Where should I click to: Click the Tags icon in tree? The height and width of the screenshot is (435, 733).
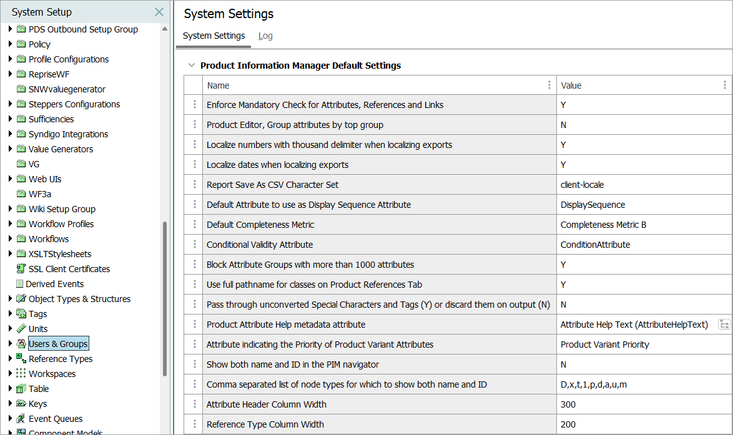pos(21,314)
